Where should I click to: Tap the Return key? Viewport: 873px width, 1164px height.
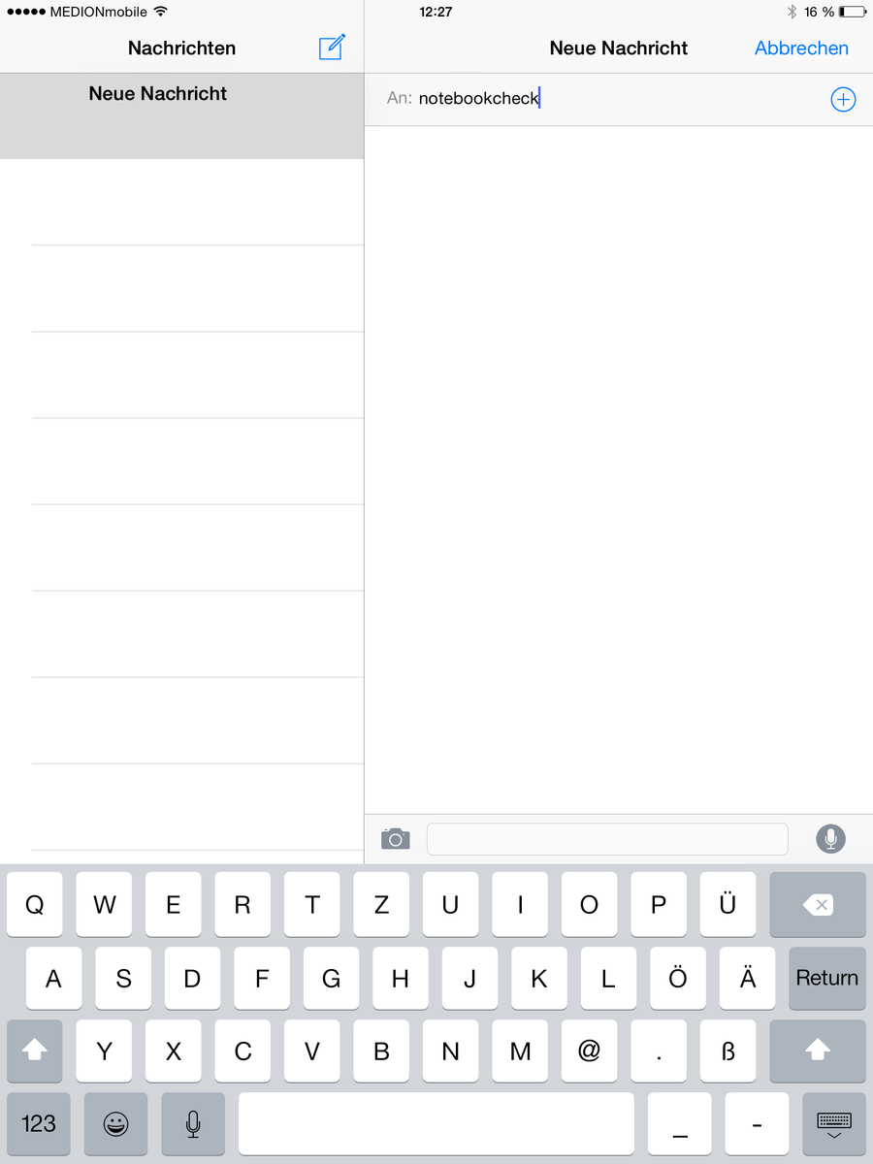[x=827, y=978]
